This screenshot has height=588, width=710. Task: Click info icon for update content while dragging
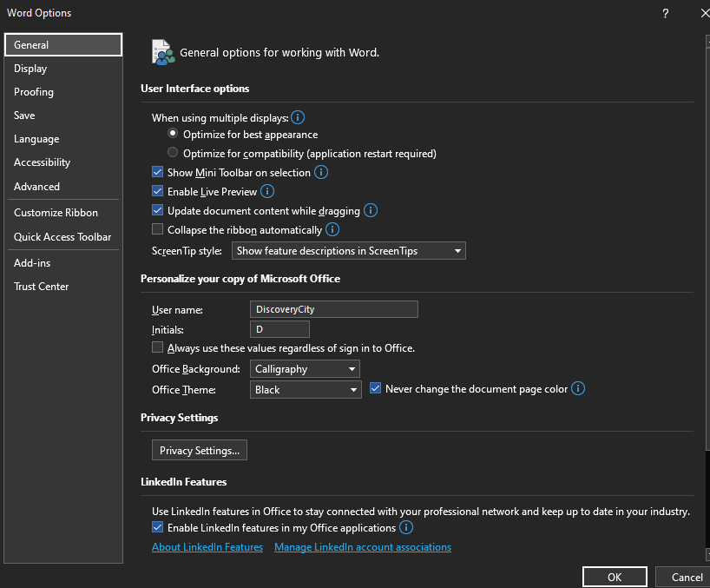click(x=371, y=210)
